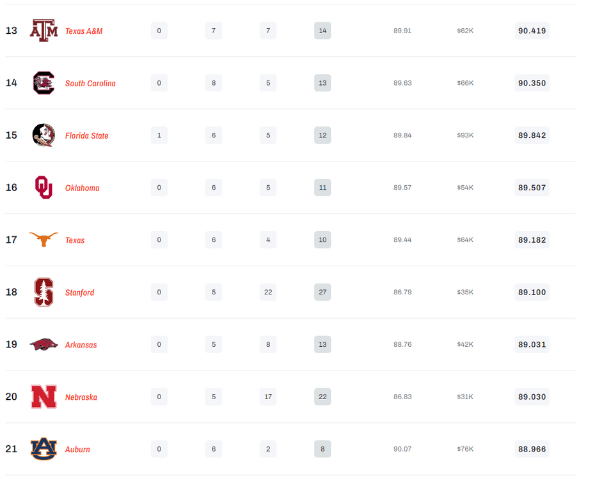595x479 pixels.
Task: Click the Nebraska Cornhuskers logo
Action: [x=44, y=397]
